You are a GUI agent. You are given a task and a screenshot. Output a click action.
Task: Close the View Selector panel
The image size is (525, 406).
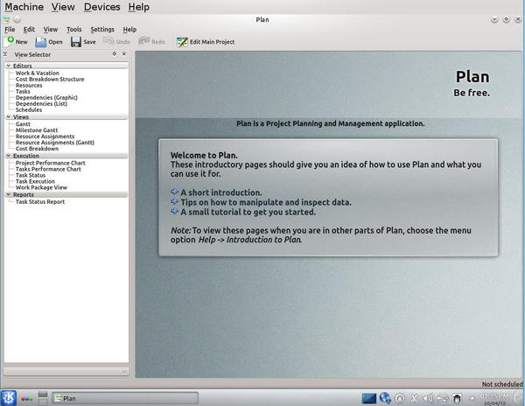pos(124,54)
